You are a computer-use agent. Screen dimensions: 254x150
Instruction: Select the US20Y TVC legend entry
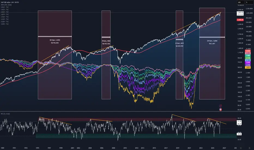click(x=5, y=19)
